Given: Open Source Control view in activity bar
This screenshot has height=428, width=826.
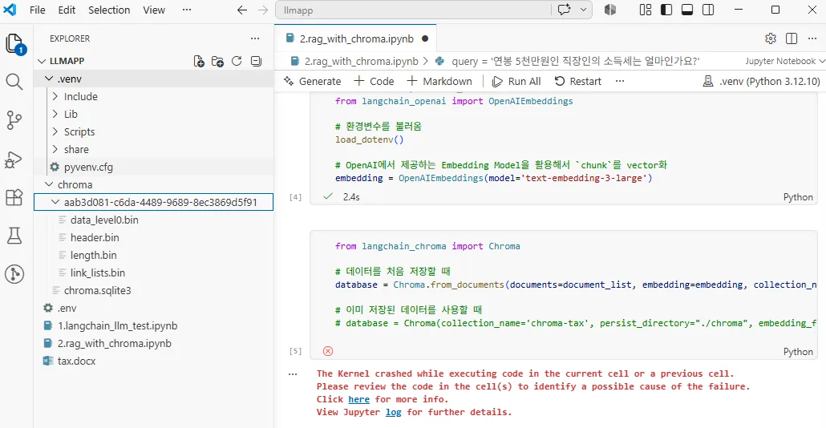Looking at the screenshot, I should (x=14, y=120).
